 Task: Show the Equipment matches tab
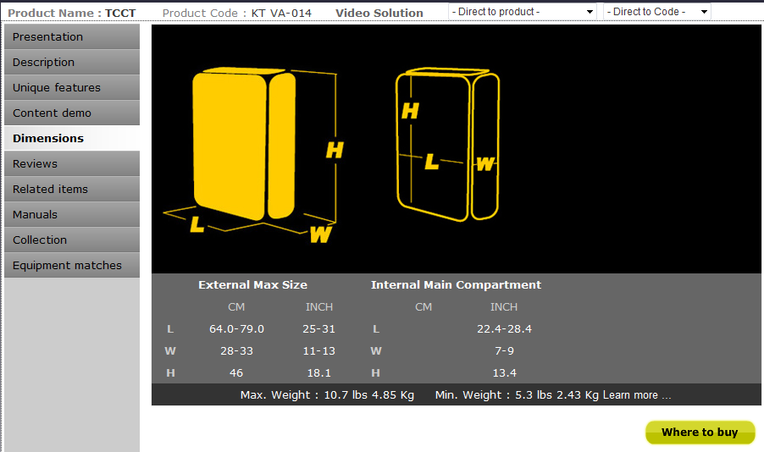tap(71, 266)
